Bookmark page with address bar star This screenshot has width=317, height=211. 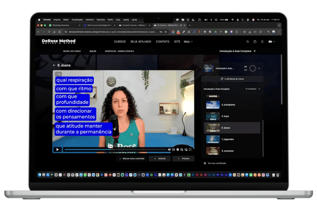click(166, 32)
